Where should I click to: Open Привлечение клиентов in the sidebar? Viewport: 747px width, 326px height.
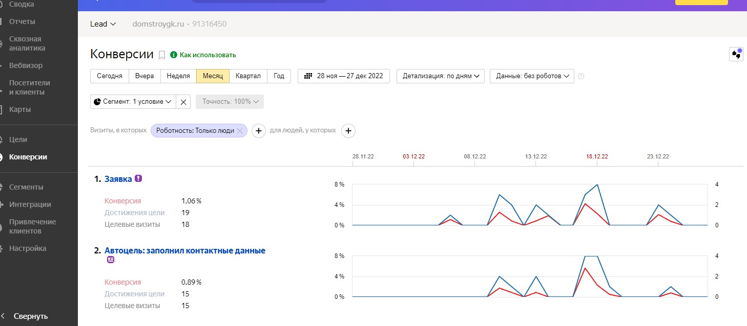click(33, 226)
